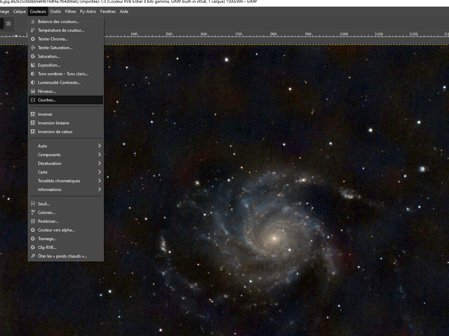Click the Inversion de valeur icon
The image size is (449, 336).
click(x=33, y=132)
